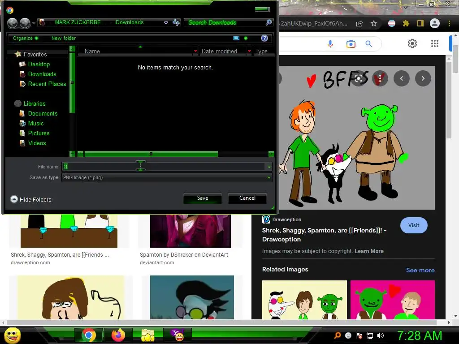Open the view options dropdown arrow

(246, 38)
